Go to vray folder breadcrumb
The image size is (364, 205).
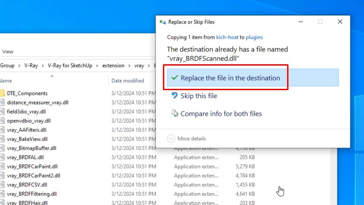coord(139,66)
